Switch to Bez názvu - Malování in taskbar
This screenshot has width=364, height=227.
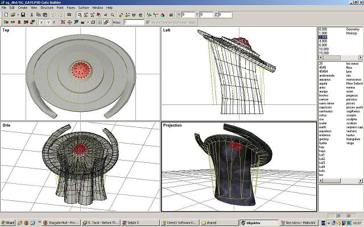(299, 222)
